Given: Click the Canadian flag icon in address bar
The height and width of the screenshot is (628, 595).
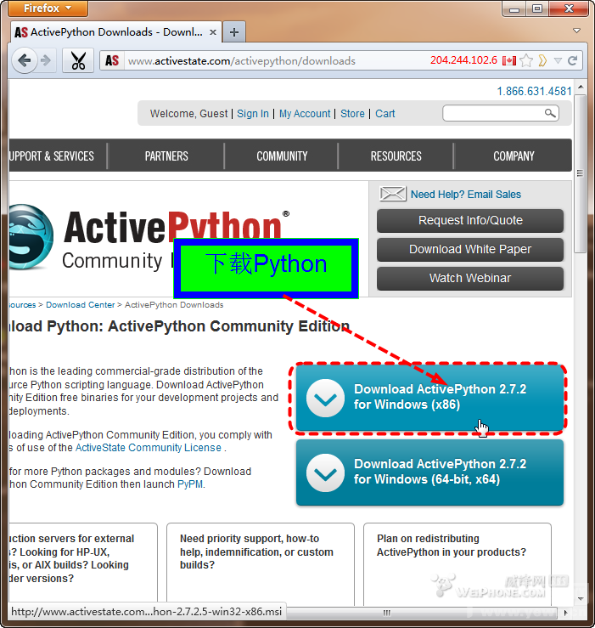Looking at the screenshot, I should pyautogui.click(x=509, y=60).
